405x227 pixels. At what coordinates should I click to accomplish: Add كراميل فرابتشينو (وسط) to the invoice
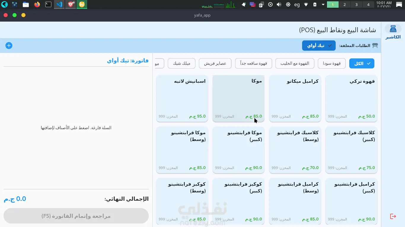pyautogui.click(x=295, y=201)
